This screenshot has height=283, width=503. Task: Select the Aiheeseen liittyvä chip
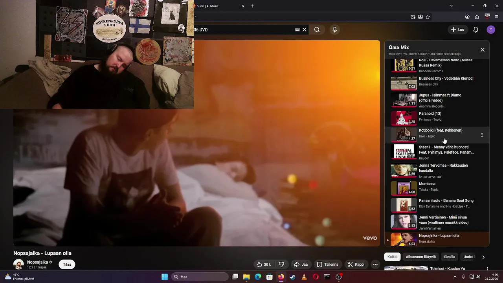pyautogui.click(x=420, y=257)
